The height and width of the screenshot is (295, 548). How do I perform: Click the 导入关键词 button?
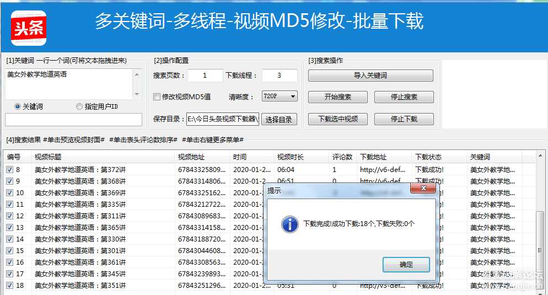click(x=370, y=76)
